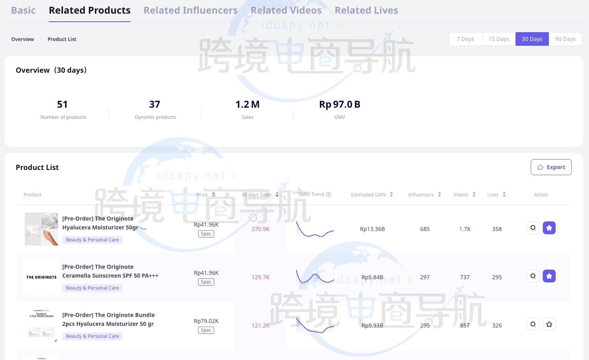Switch to the Related Influencers tab

coord(190,10)
